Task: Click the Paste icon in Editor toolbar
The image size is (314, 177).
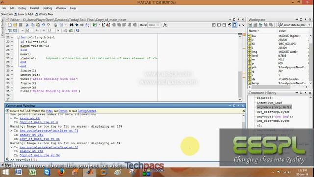Action: click(x=38, y=25)
